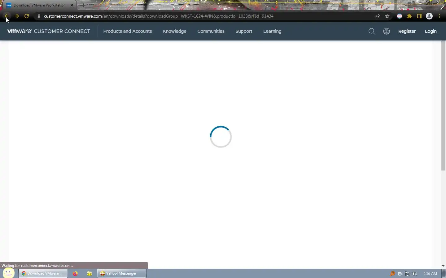Open the network tray icon

tap(407, 274)
